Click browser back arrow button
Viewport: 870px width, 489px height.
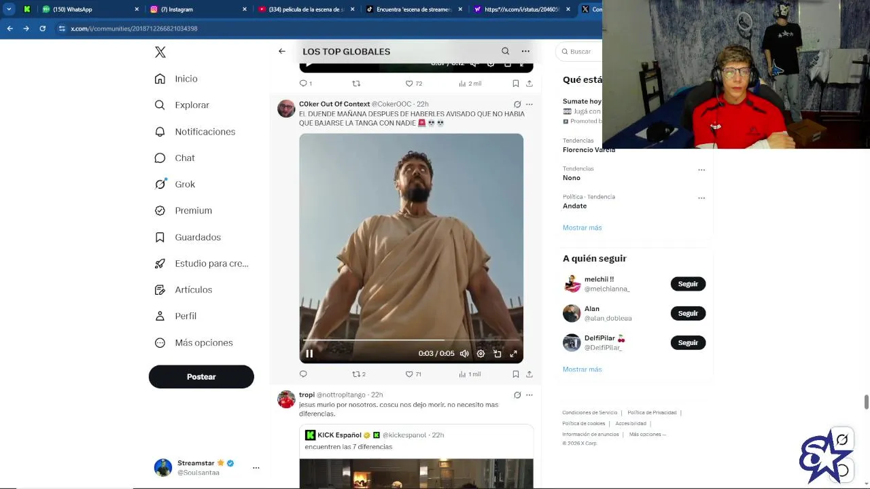click(x=10, y=29)
